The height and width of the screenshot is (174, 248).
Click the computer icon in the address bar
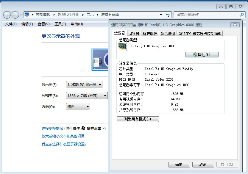point(27,15)
